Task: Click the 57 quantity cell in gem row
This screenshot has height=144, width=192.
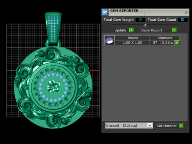Action: click(x=155, y=43)
